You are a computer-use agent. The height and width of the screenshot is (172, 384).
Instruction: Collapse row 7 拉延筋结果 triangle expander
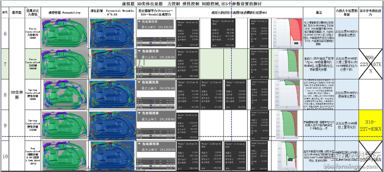pos(139,52)
